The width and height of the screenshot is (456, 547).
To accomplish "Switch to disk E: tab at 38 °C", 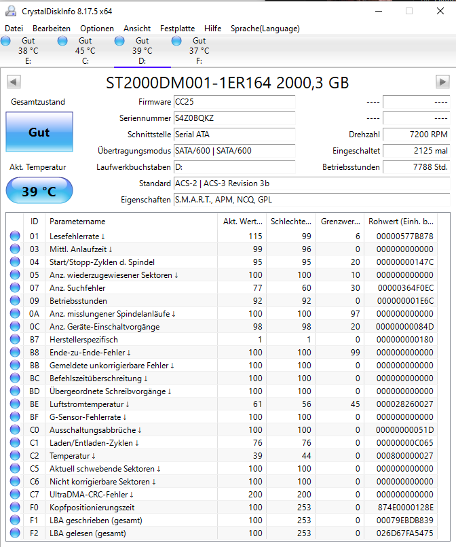I will coord(28,50).
